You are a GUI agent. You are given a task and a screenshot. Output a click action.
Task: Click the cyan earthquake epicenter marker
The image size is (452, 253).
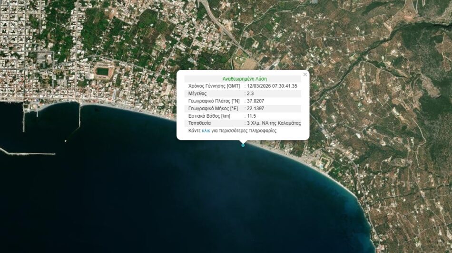coord(243,145)
